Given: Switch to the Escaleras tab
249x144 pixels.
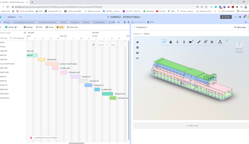Looking at the screenshot, I should pyautogui.click(x=74, y=22).
